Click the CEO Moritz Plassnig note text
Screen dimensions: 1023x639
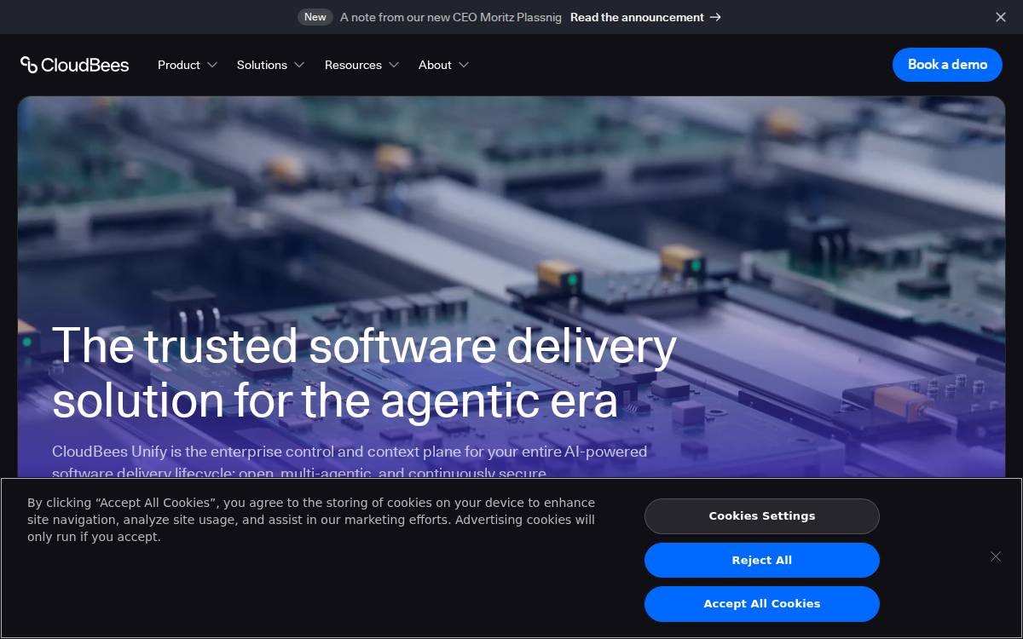tap(451, 17)
